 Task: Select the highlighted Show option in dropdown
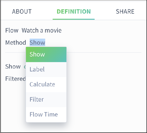point(46,54)
